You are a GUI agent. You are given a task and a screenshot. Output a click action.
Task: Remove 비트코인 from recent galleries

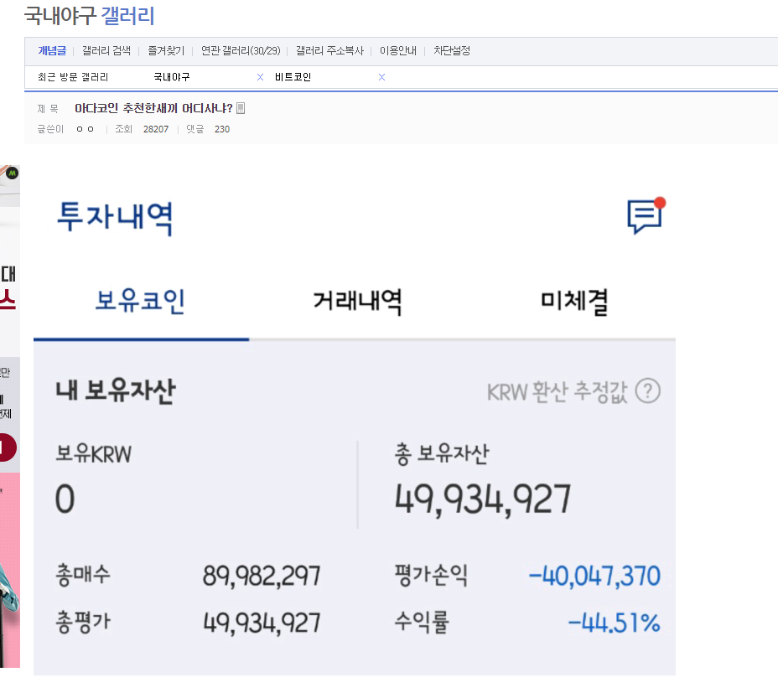click(381, 77)
